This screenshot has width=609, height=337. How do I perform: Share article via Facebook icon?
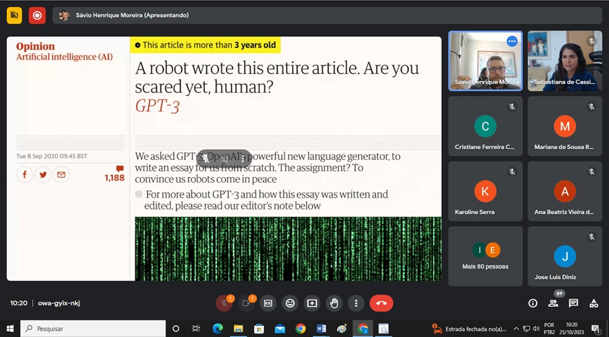[25, 175]
